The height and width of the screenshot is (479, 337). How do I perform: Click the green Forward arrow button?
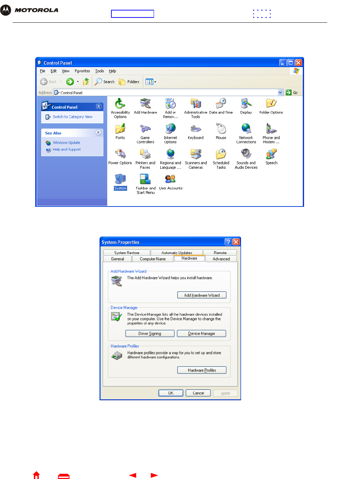click(70, 82)
